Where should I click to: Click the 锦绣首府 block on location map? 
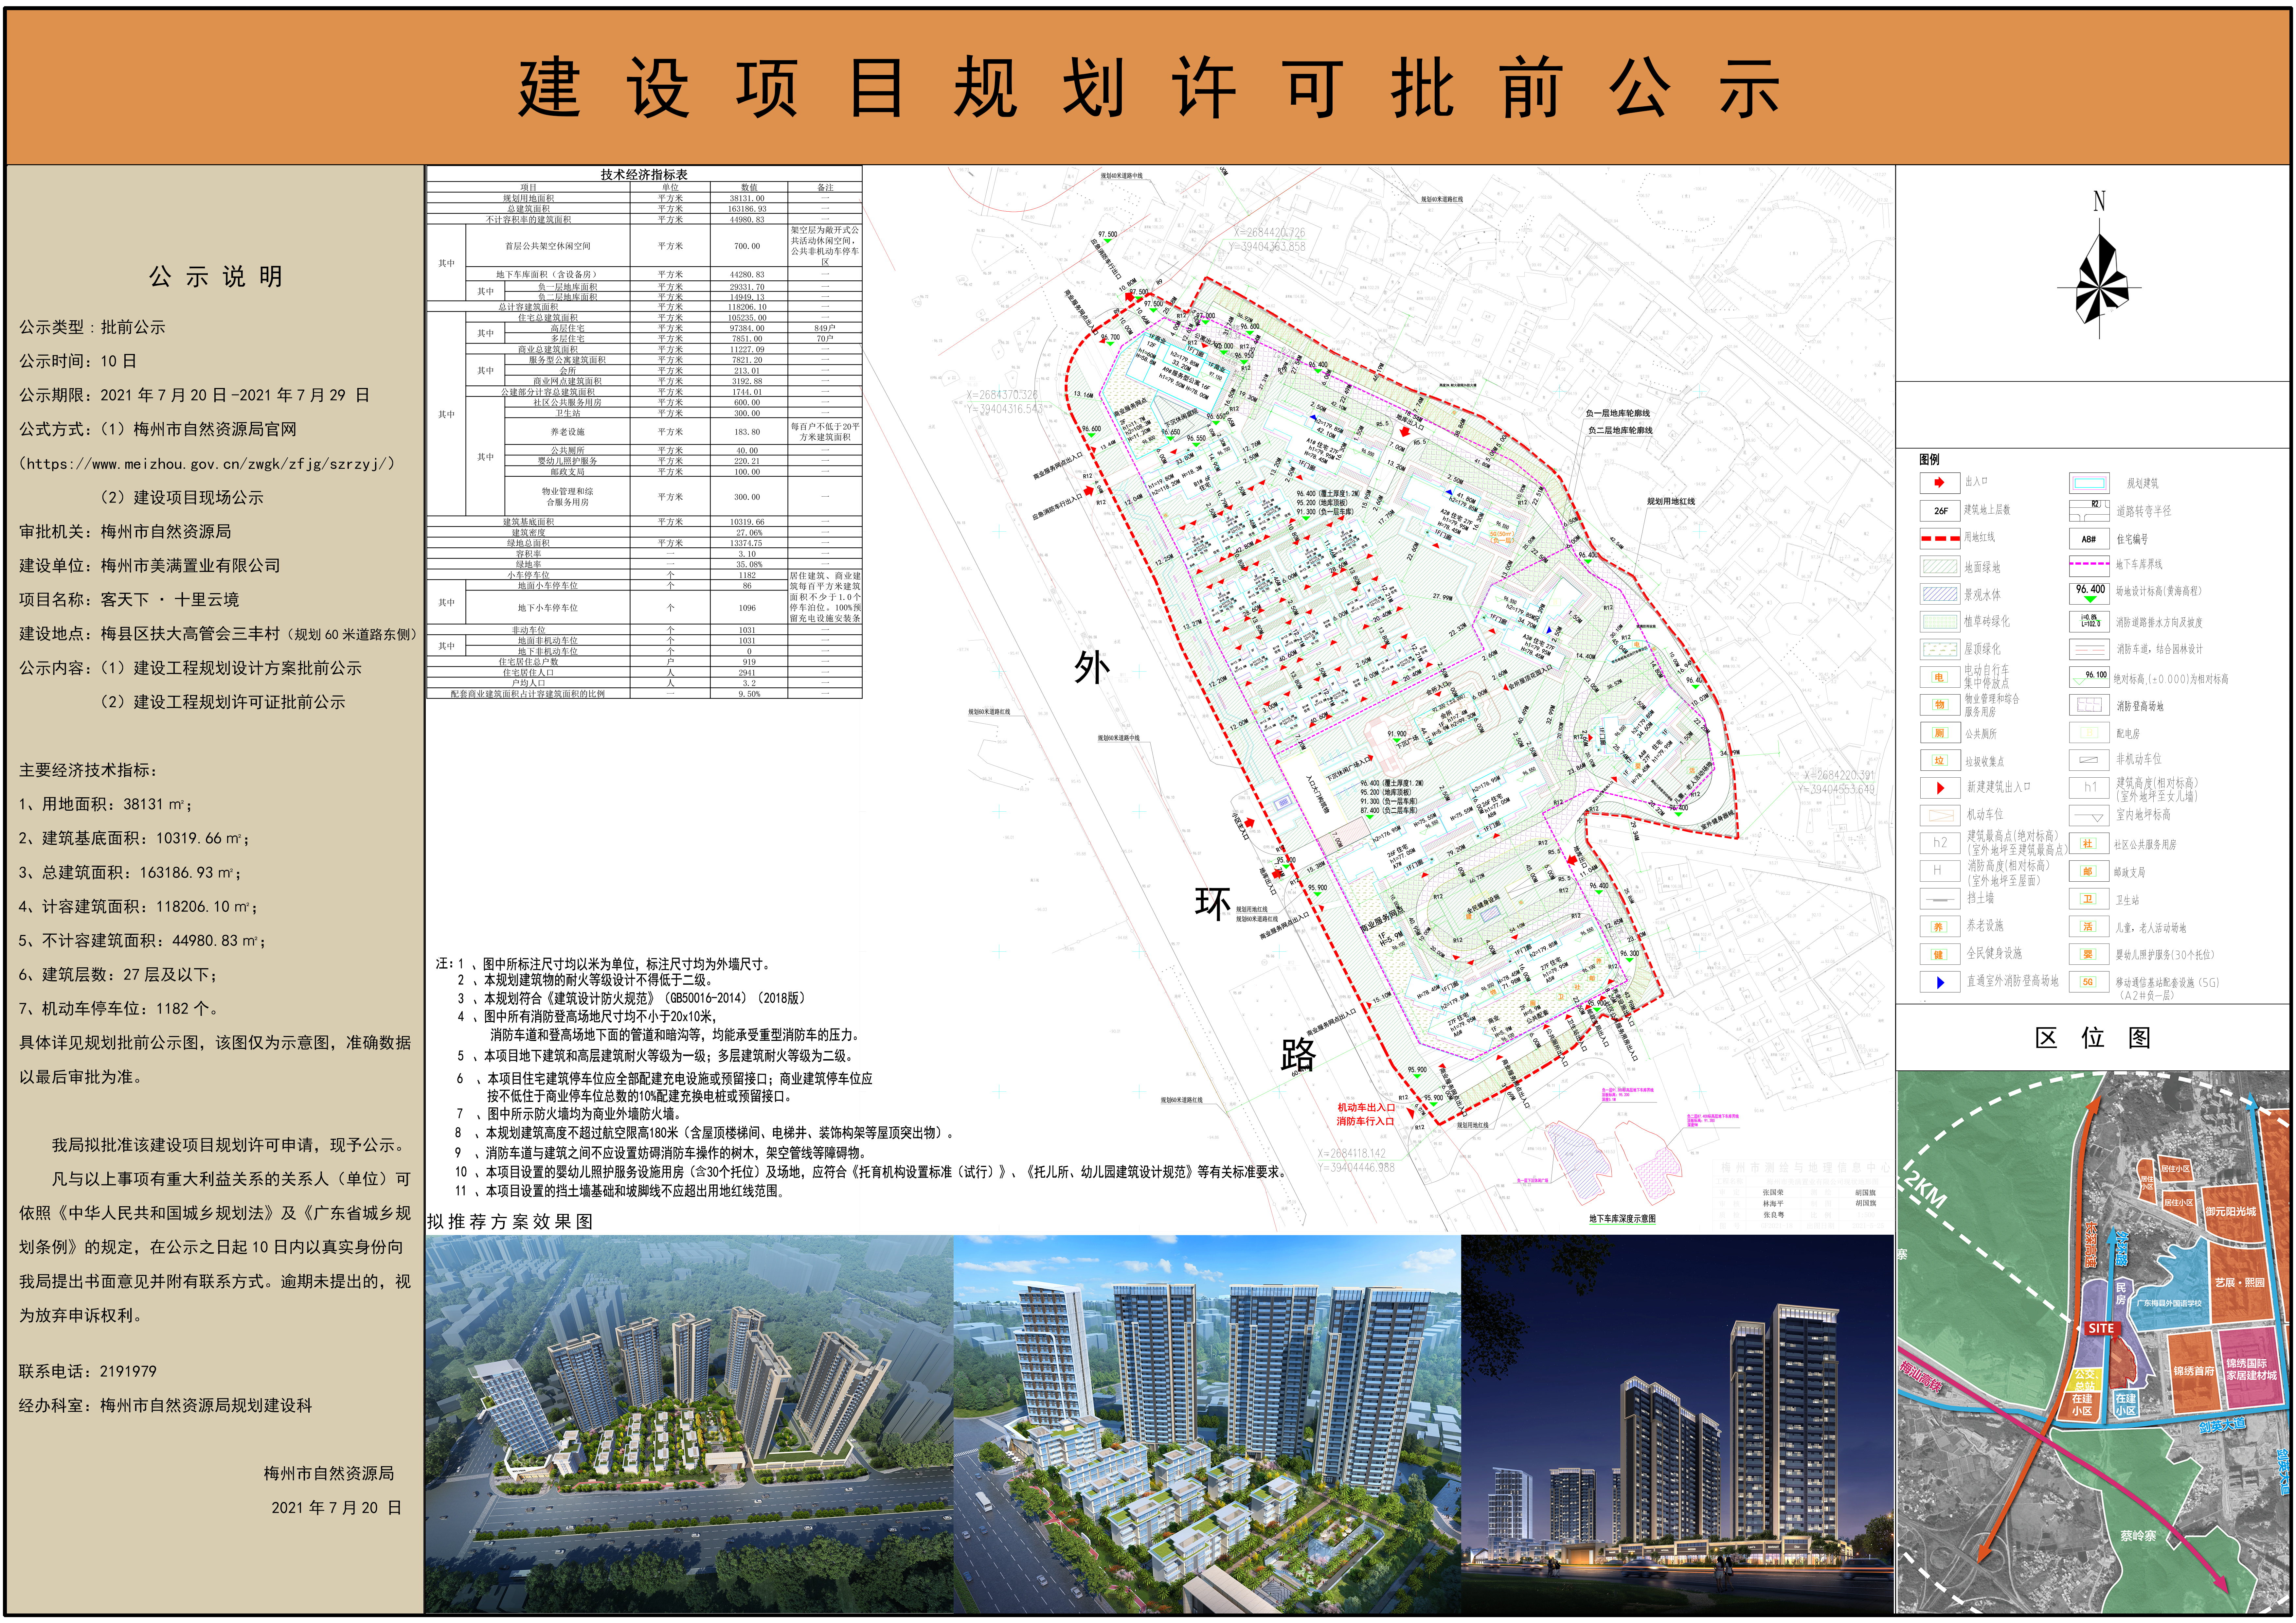pos(2194,1371)
